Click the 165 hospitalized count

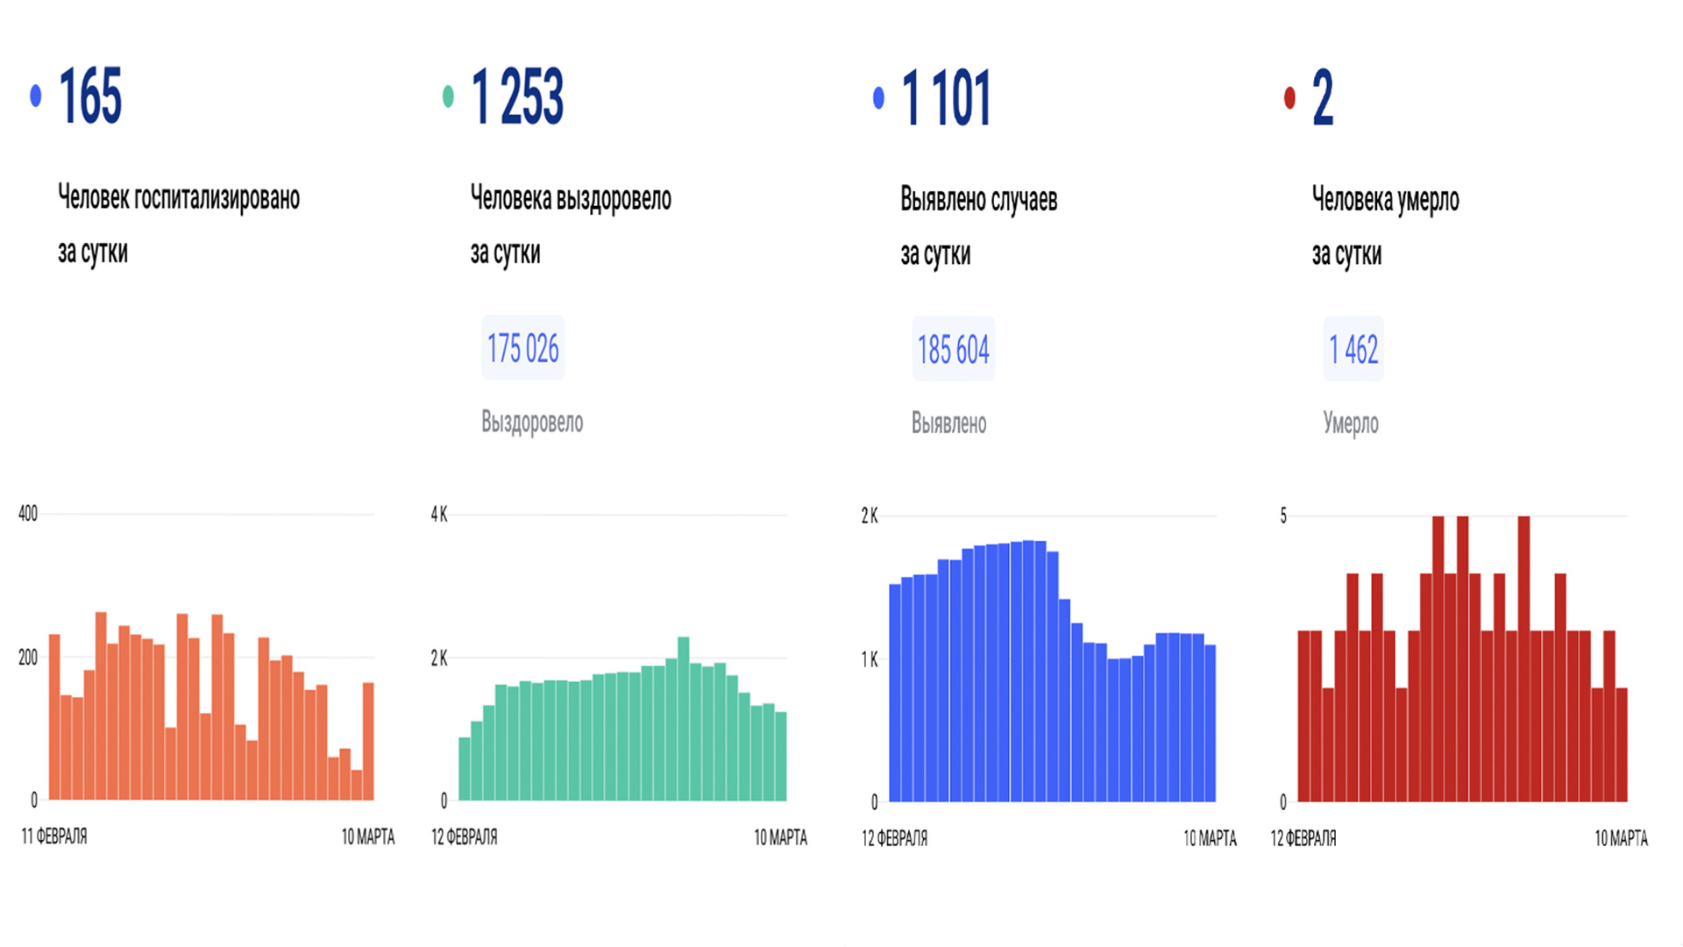pos(90,96)
